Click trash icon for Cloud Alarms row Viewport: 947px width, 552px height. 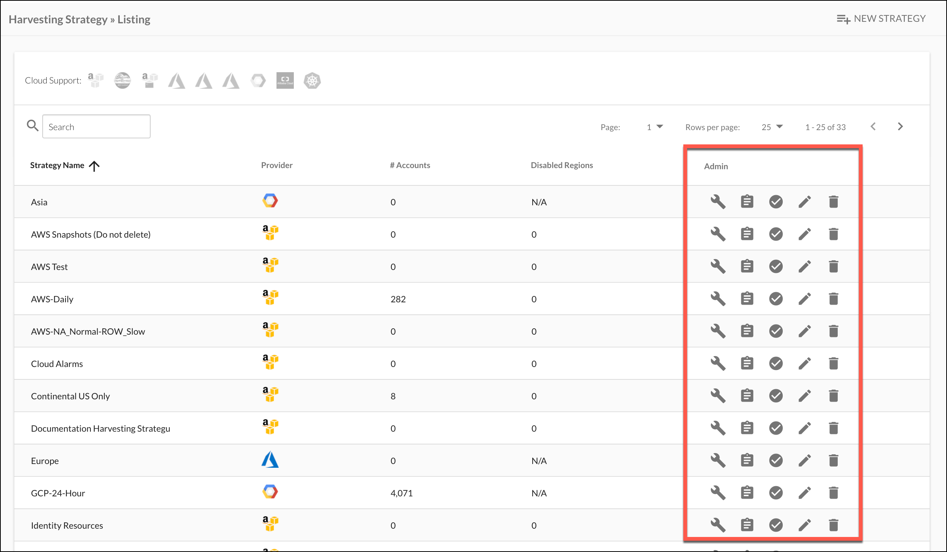834,364
